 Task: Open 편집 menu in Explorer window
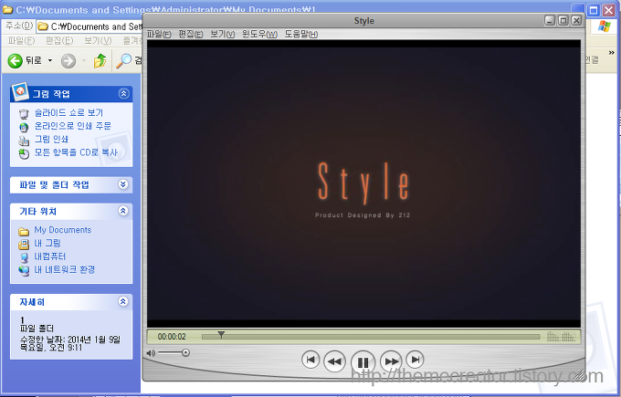[59, 40]
